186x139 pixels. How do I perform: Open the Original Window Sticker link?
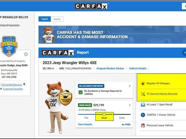pos(110,68)
